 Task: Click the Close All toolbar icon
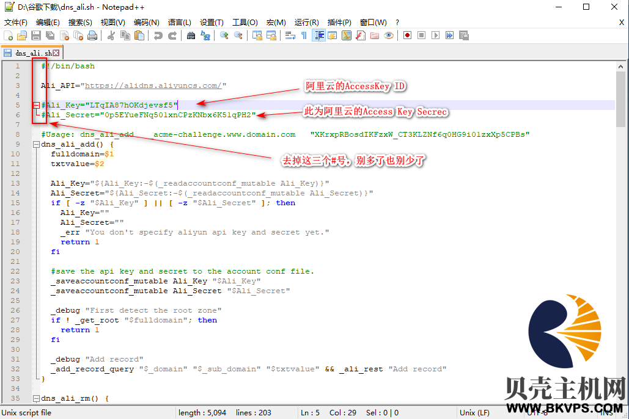click(78, 35)
